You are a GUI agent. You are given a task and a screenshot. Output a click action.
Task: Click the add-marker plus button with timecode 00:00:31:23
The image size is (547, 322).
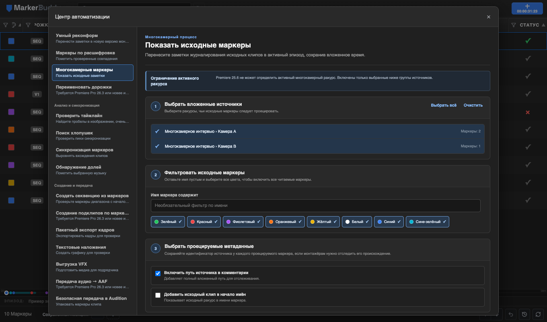[527, 8]
